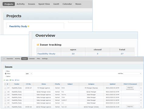This screenshot has height=109, width=144.
Task: Click the Apply checkmark icon
Action: point(4,80)
